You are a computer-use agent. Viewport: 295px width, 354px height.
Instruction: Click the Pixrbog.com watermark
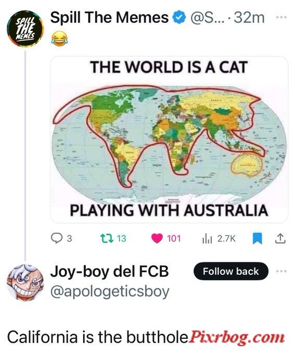(236, 337)
